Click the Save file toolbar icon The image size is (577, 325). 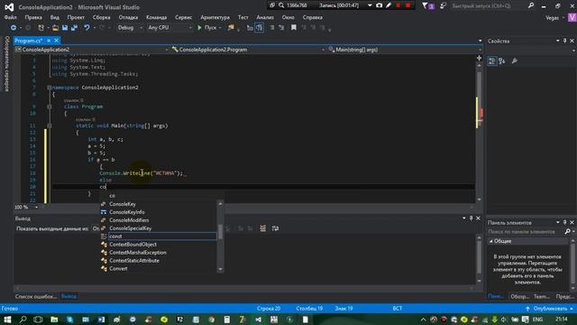[x=65, y=28]
